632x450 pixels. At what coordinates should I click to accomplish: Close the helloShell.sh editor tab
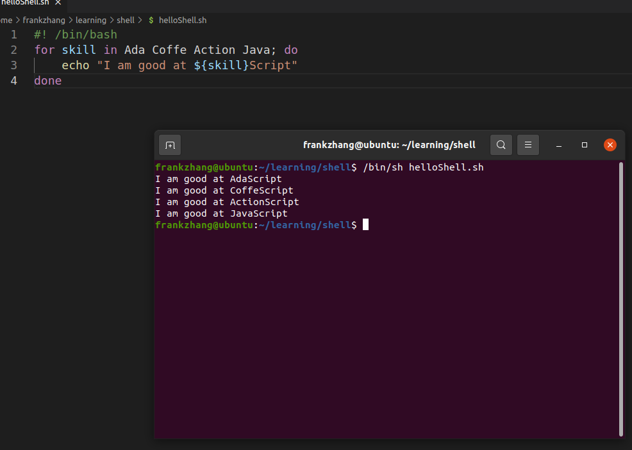[58, 3]
